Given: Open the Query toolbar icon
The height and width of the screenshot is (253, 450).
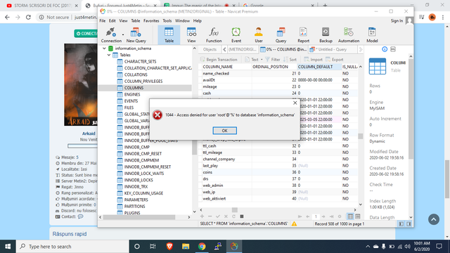Looking at the screenshot, I should (x=281, y=35).
